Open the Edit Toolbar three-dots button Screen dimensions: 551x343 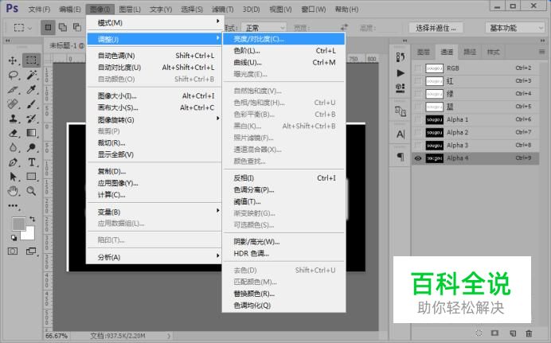tap(13, 206)
